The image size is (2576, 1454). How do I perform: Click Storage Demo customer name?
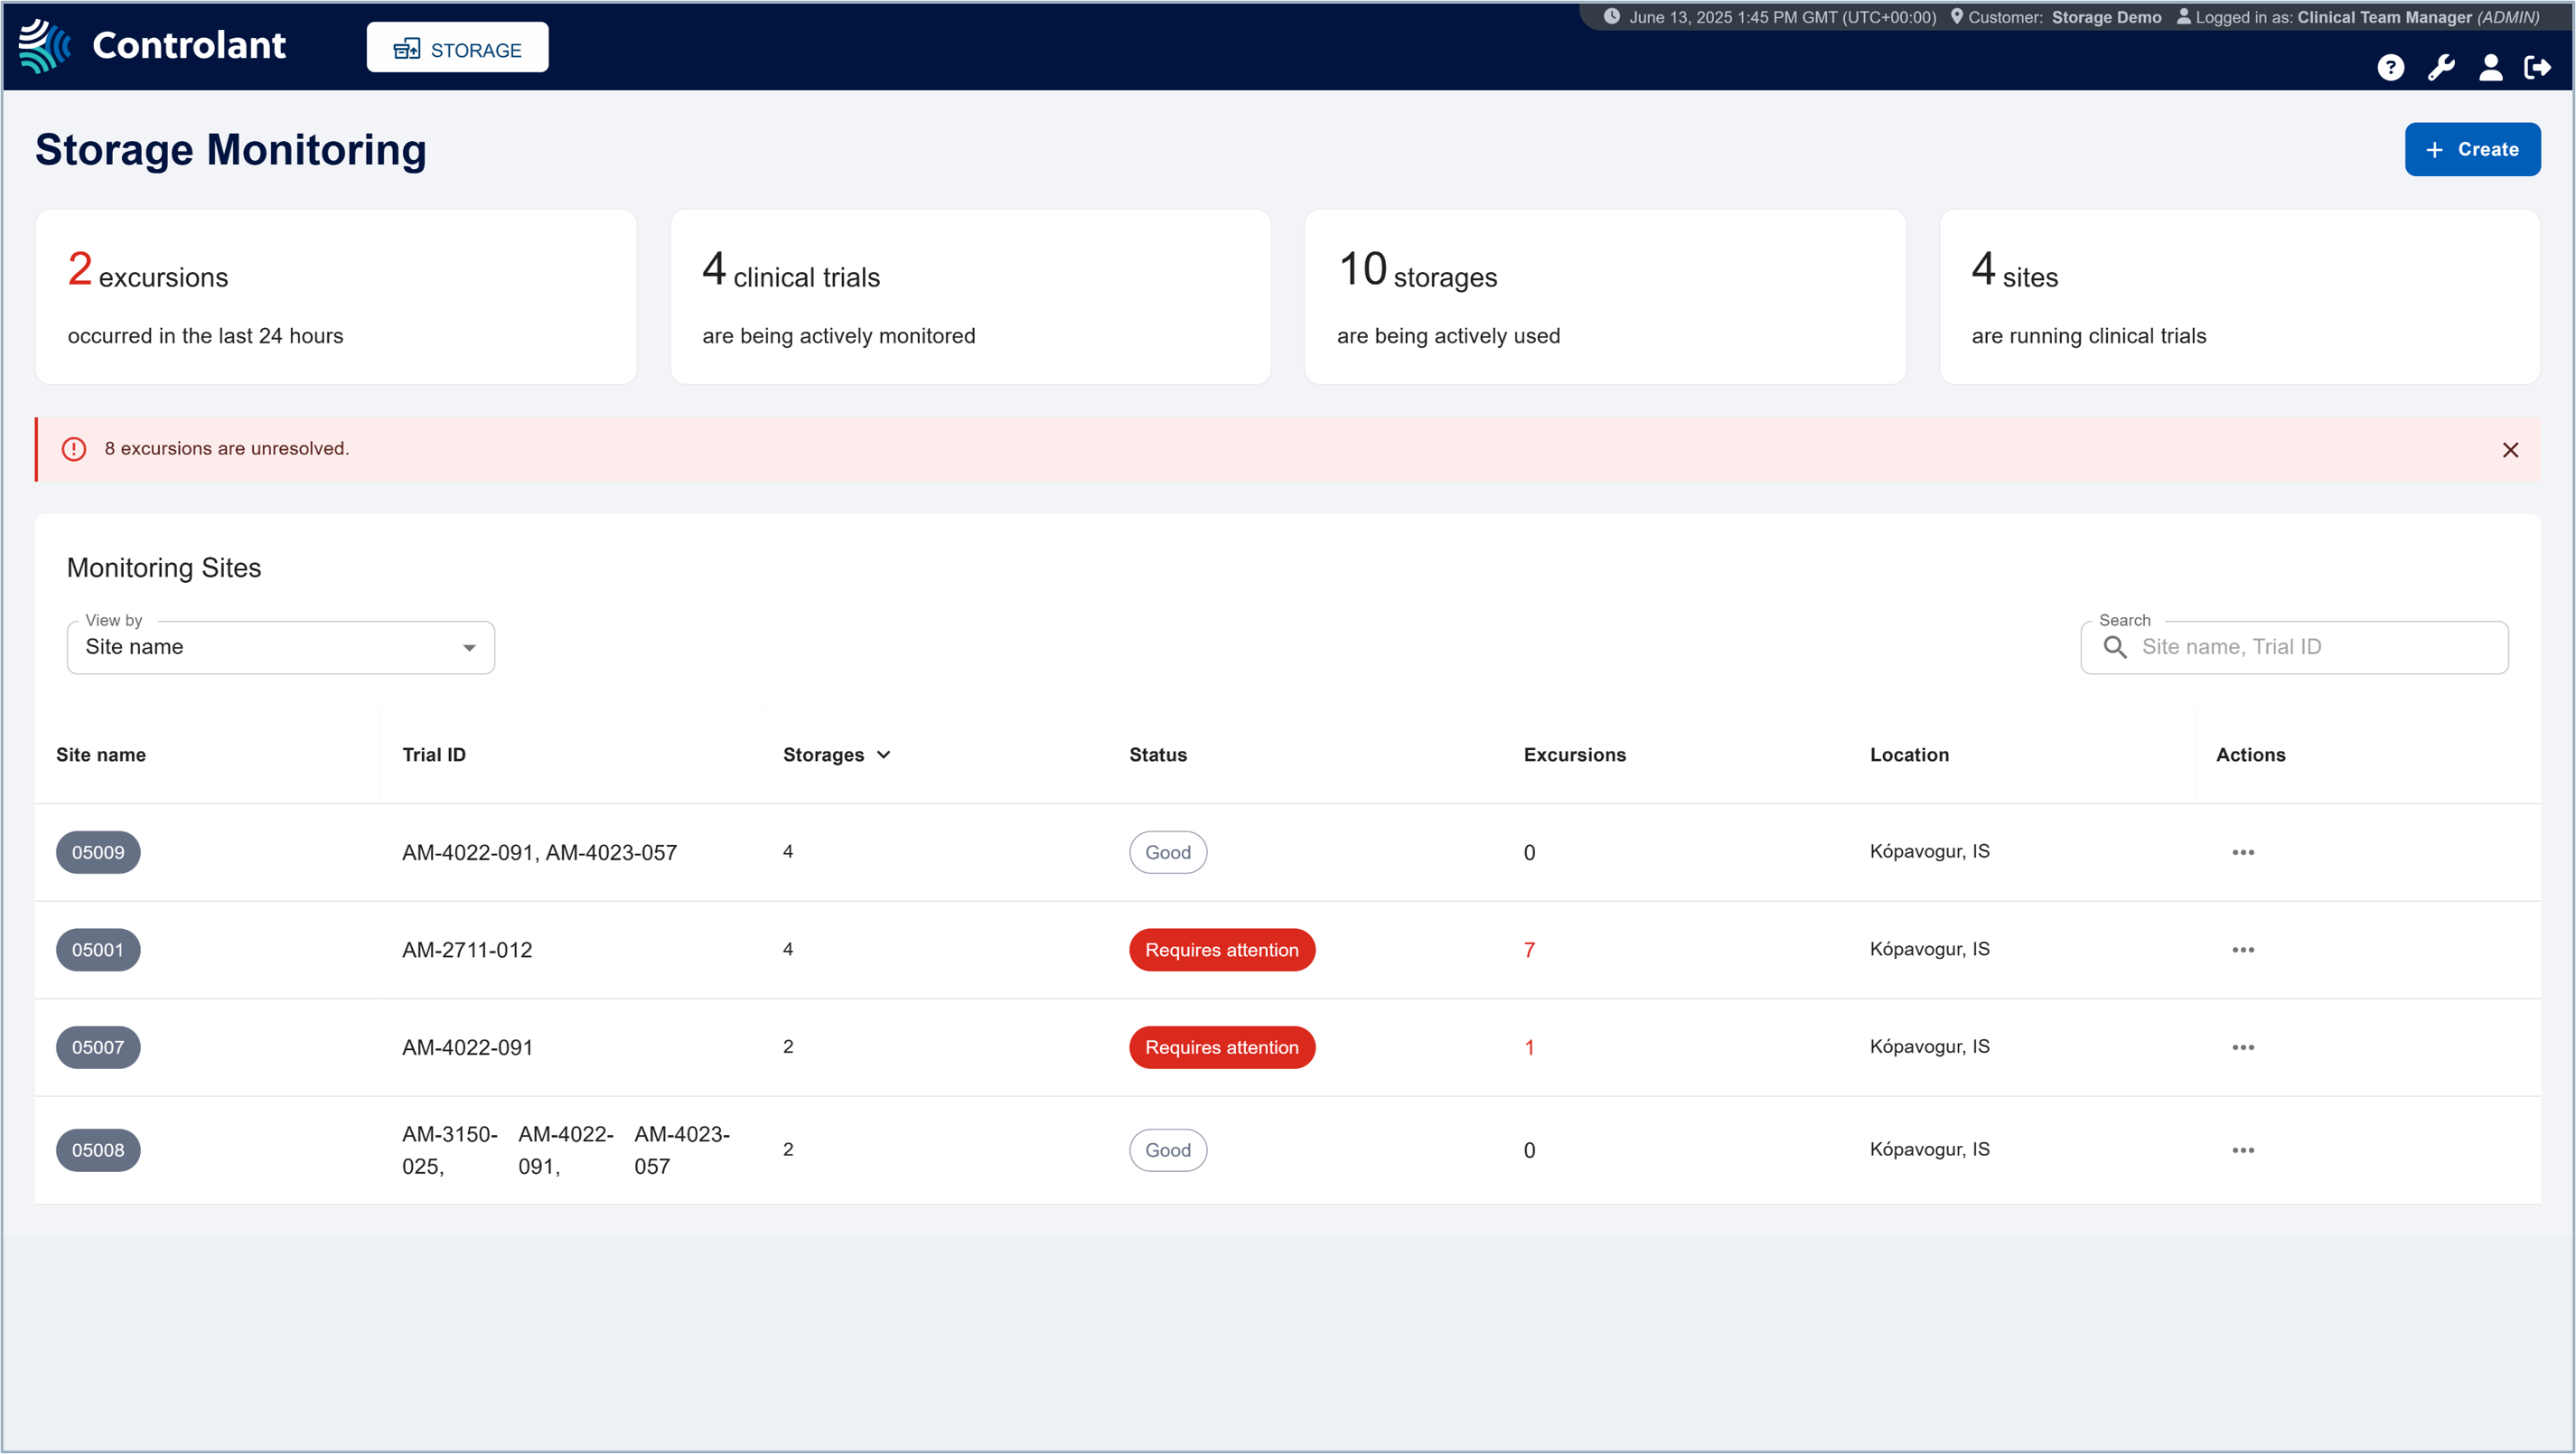(2106, 17)
